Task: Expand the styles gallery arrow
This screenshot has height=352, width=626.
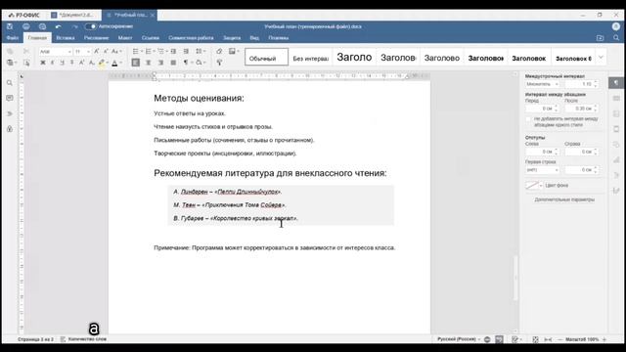Action: click(x=601, y=58)
